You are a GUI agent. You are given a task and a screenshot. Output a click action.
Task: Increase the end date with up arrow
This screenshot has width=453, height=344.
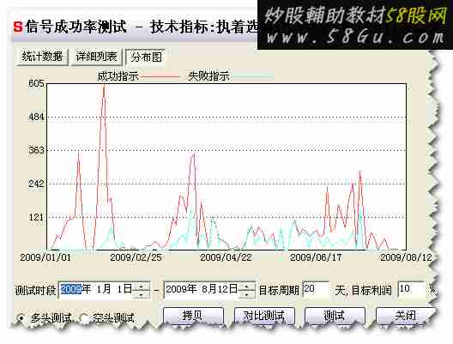coord(246,287)
